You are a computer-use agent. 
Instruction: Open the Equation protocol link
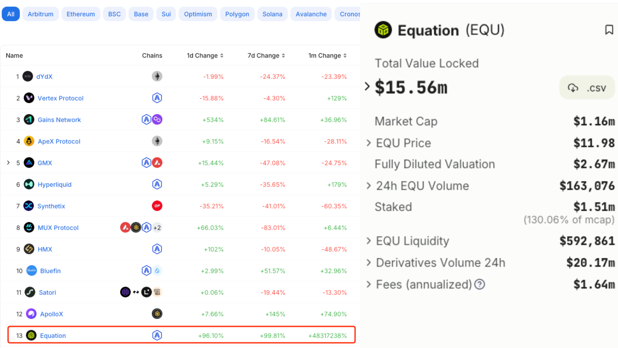pos(53,336)
